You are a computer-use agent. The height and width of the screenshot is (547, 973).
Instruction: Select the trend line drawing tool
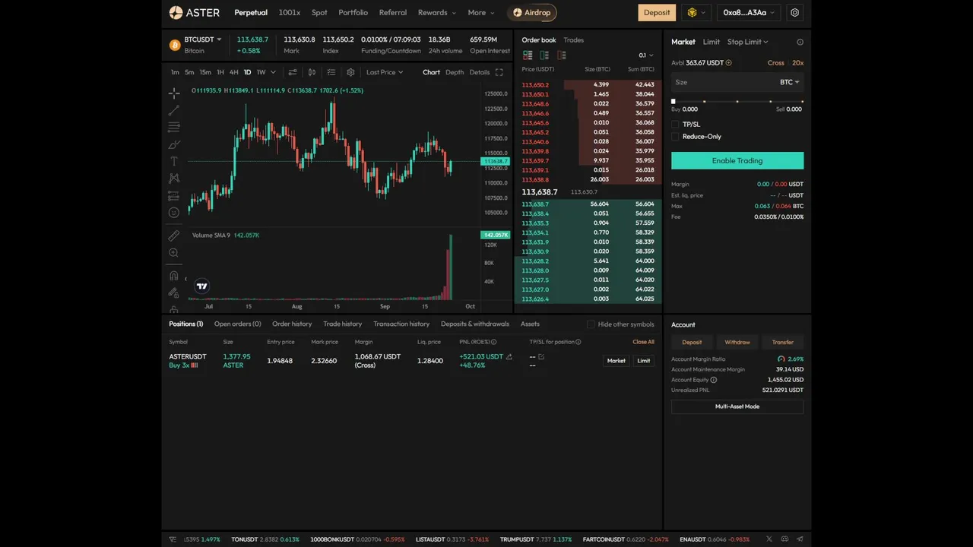click(x=174, y=110)
